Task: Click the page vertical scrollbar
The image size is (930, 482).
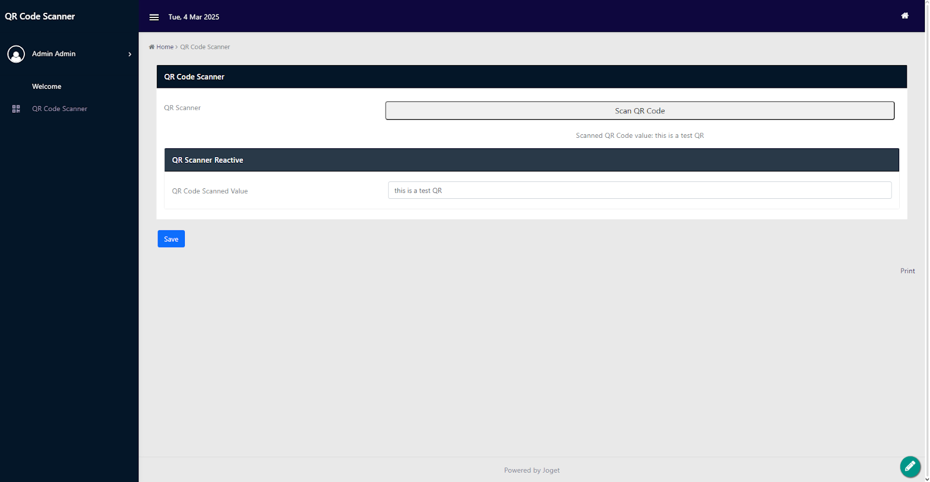Action: point(927,241)
